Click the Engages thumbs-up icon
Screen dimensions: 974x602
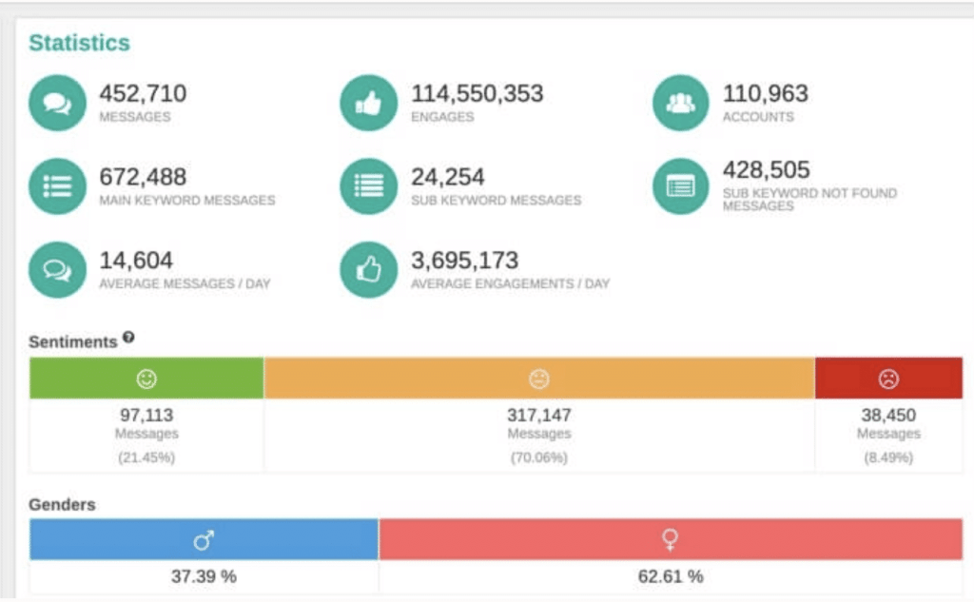[x=368, y=103]
